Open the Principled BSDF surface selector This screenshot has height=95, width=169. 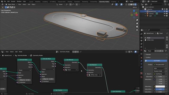[159, 65]
